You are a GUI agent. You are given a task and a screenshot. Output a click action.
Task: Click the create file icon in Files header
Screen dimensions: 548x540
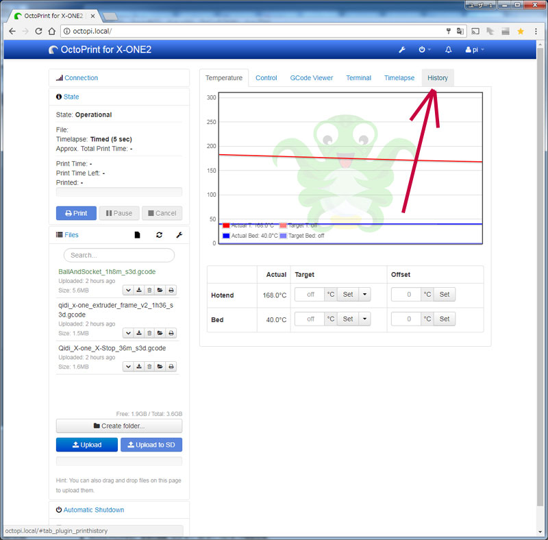(x=138, y=235)
